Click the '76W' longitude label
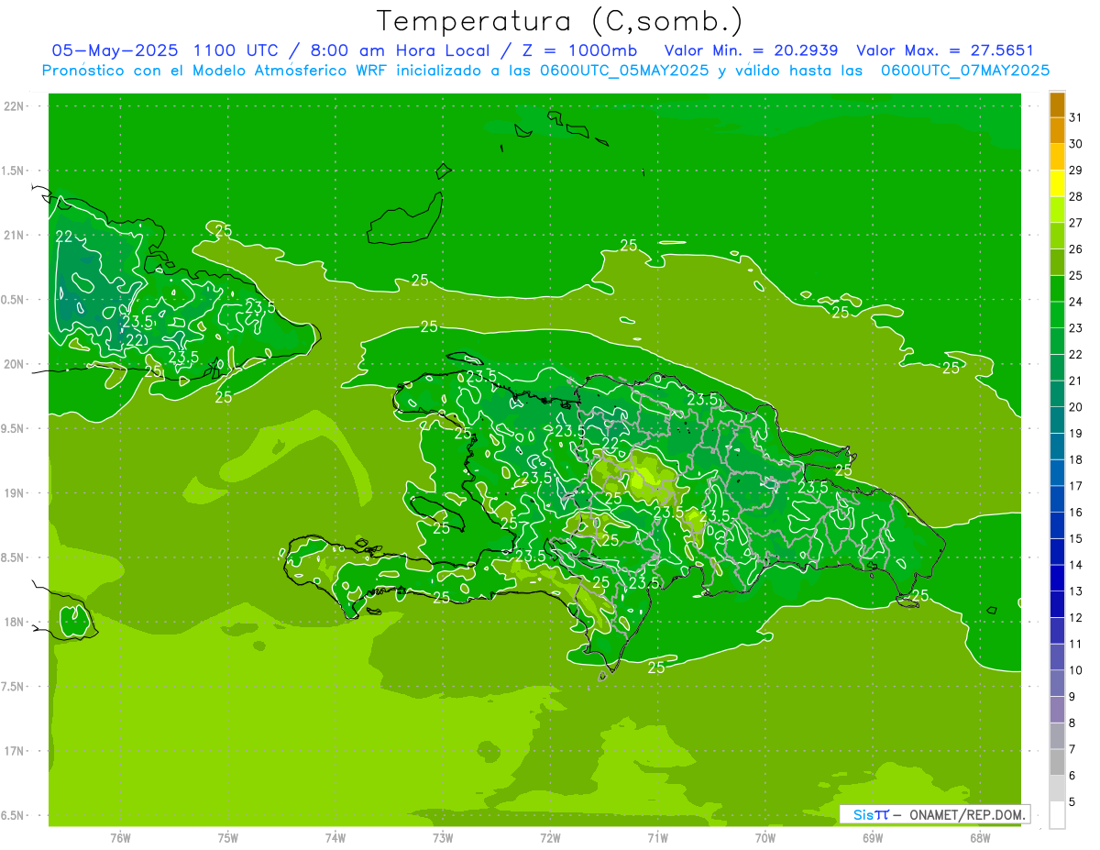1100x850 pixels. click(x=120, y=838)
